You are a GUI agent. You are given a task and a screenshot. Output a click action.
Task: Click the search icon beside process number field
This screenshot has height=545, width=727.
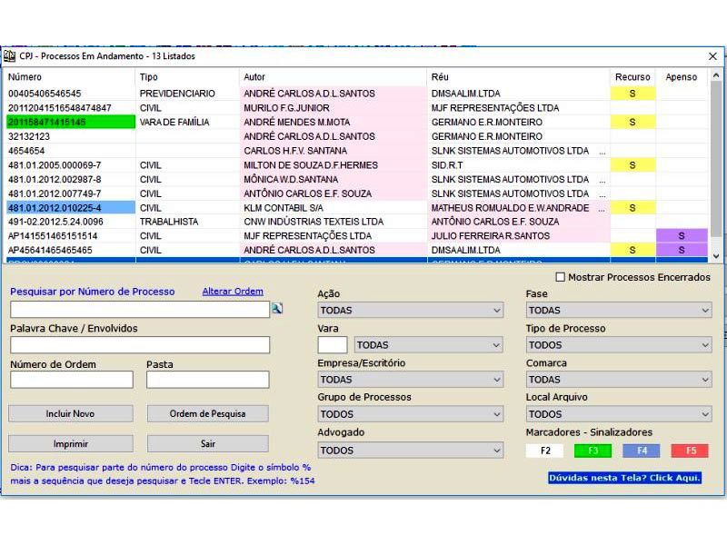tap(277, 309)
